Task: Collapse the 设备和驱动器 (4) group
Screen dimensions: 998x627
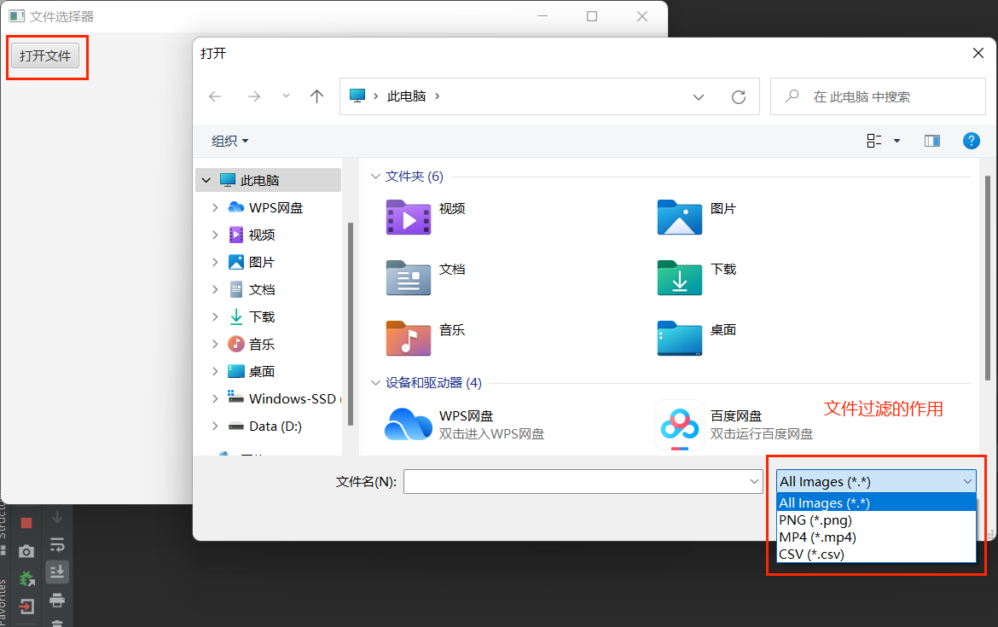Action: click(x=375, y=382)
